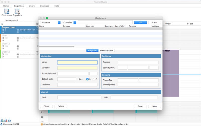Open the Suppliers registry icon
The height and width of the screenshot is (126, 201).
point(17,12)
